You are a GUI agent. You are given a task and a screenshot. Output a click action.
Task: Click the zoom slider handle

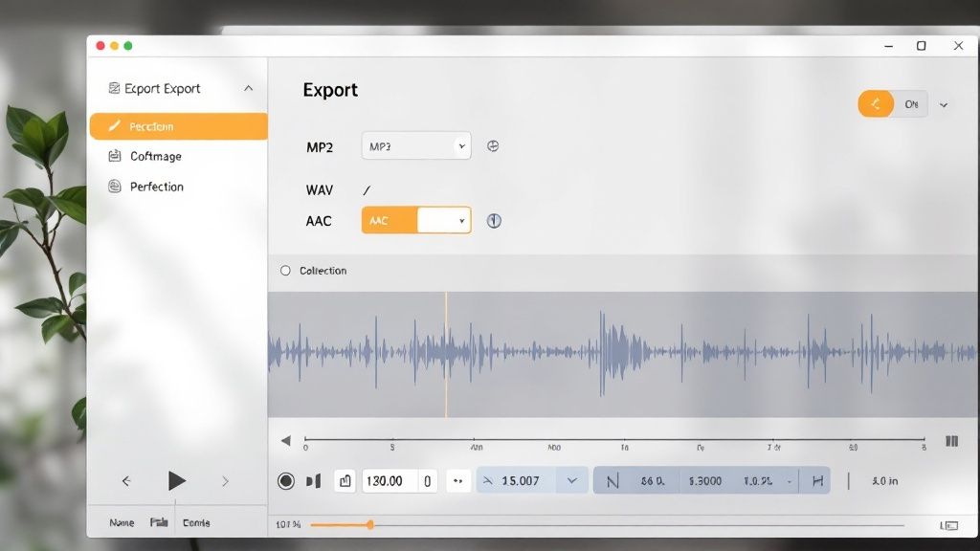(370, 525)
